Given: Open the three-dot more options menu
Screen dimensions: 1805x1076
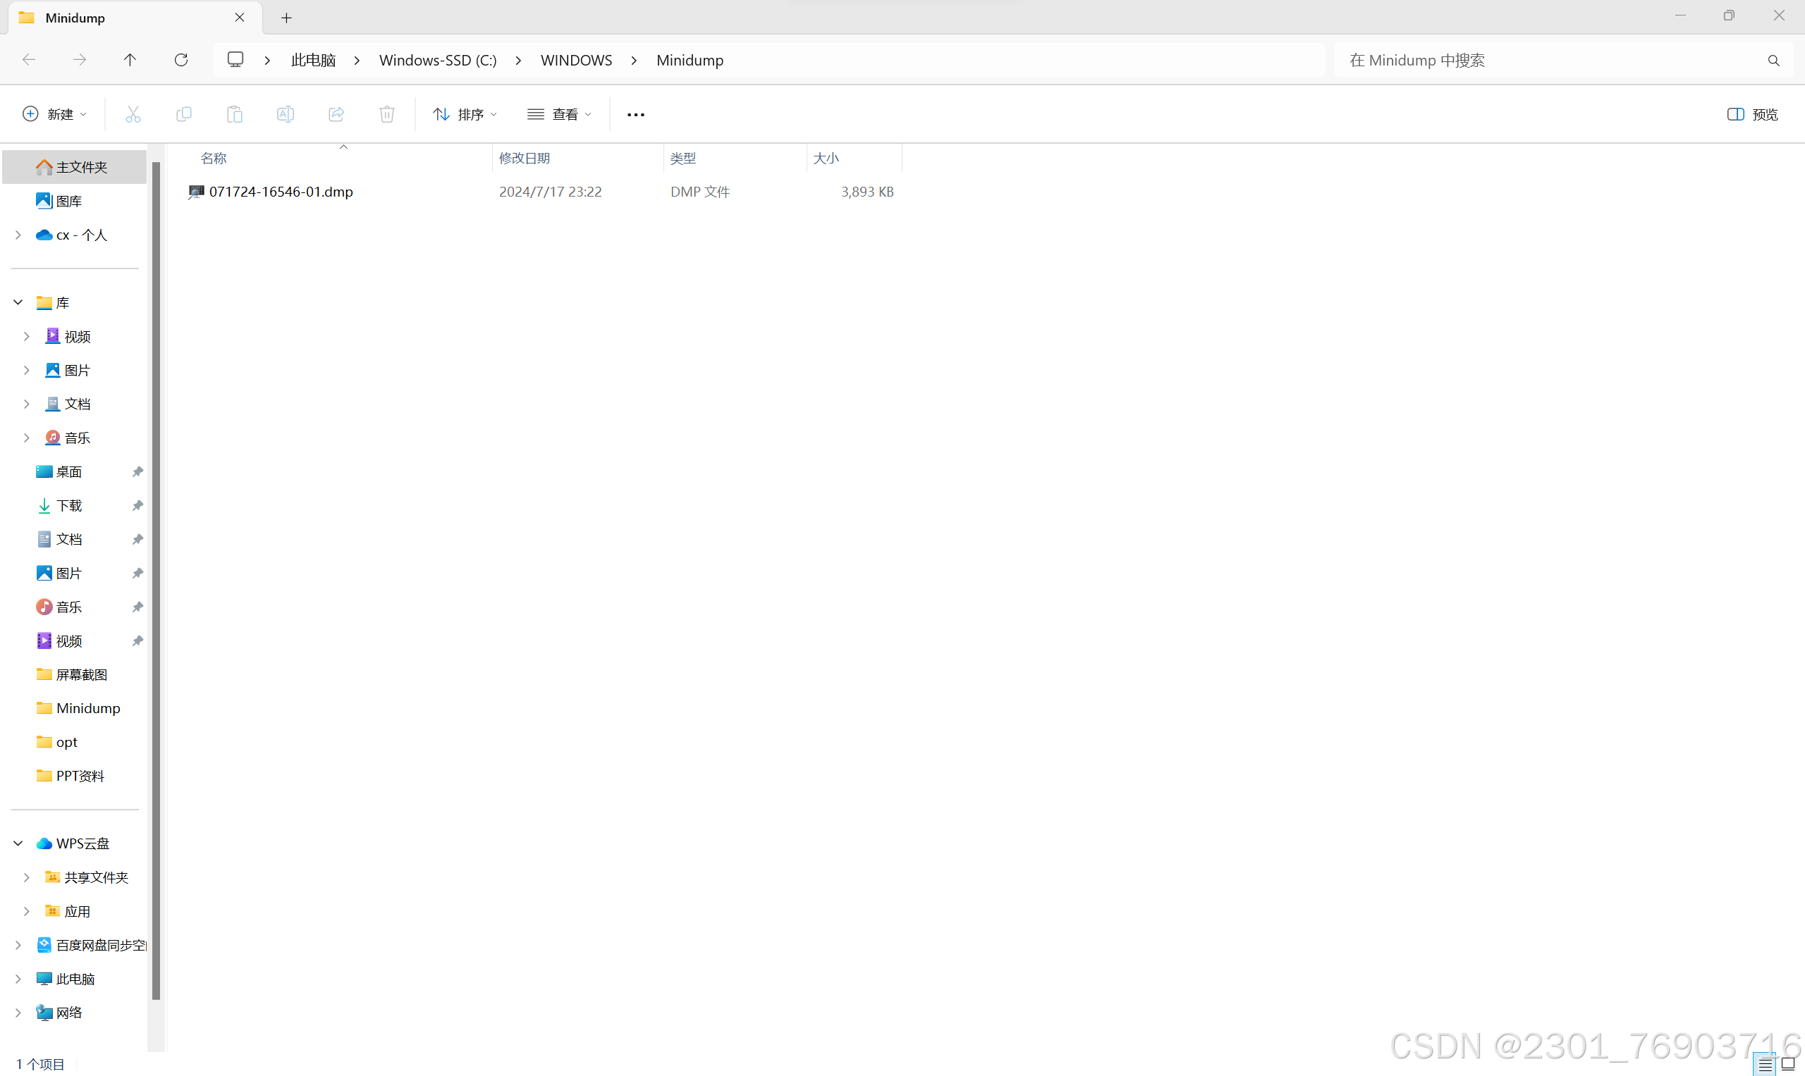Looking at the screenshot, I should [x=635, y=115].
